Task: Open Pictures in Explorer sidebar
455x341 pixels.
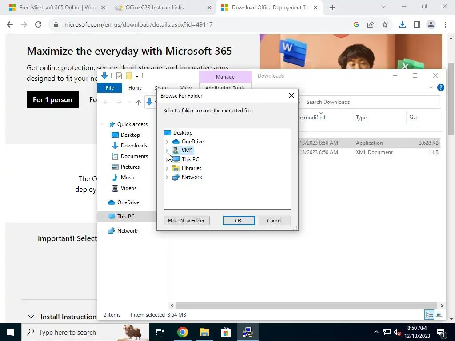Action: tap(126, 167)
